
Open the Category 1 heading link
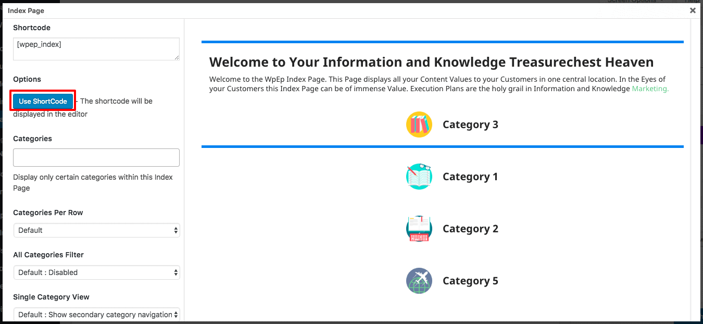[x=470, y=177]
